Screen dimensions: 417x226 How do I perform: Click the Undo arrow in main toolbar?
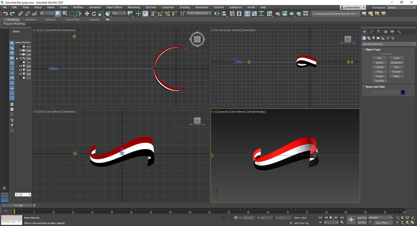(5, 13)
